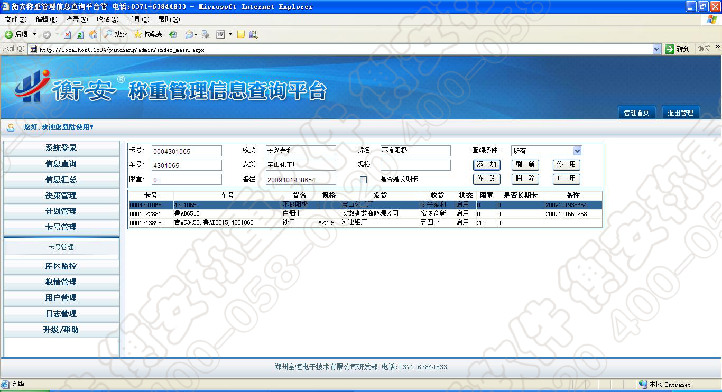Click the 卡号 input field

[x=187, y=151]
